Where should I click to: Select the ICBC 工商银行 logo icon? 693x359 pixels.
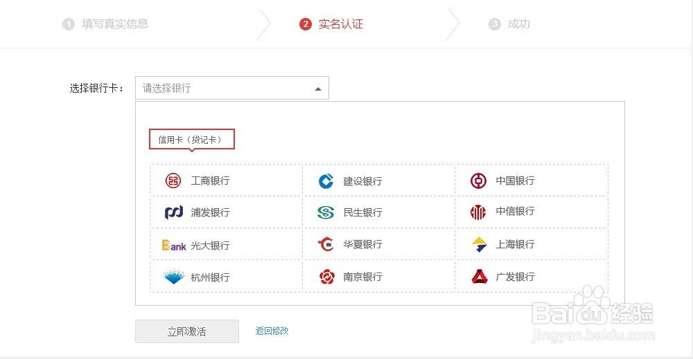[173, 181]
